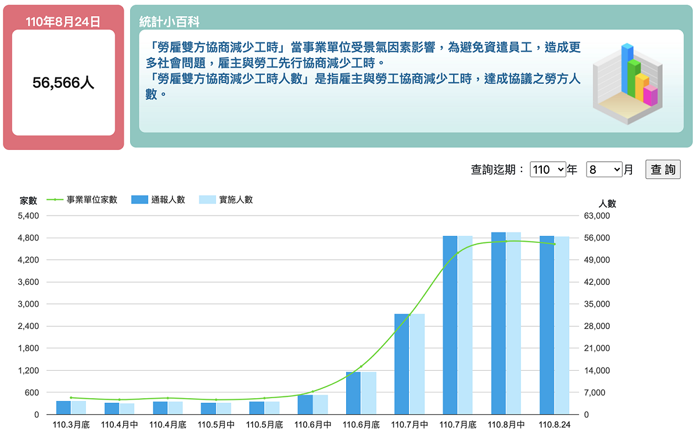Open the month dropdown showing 8
The width and height of the screenshot is (697, 433).
tap(605, 170)
